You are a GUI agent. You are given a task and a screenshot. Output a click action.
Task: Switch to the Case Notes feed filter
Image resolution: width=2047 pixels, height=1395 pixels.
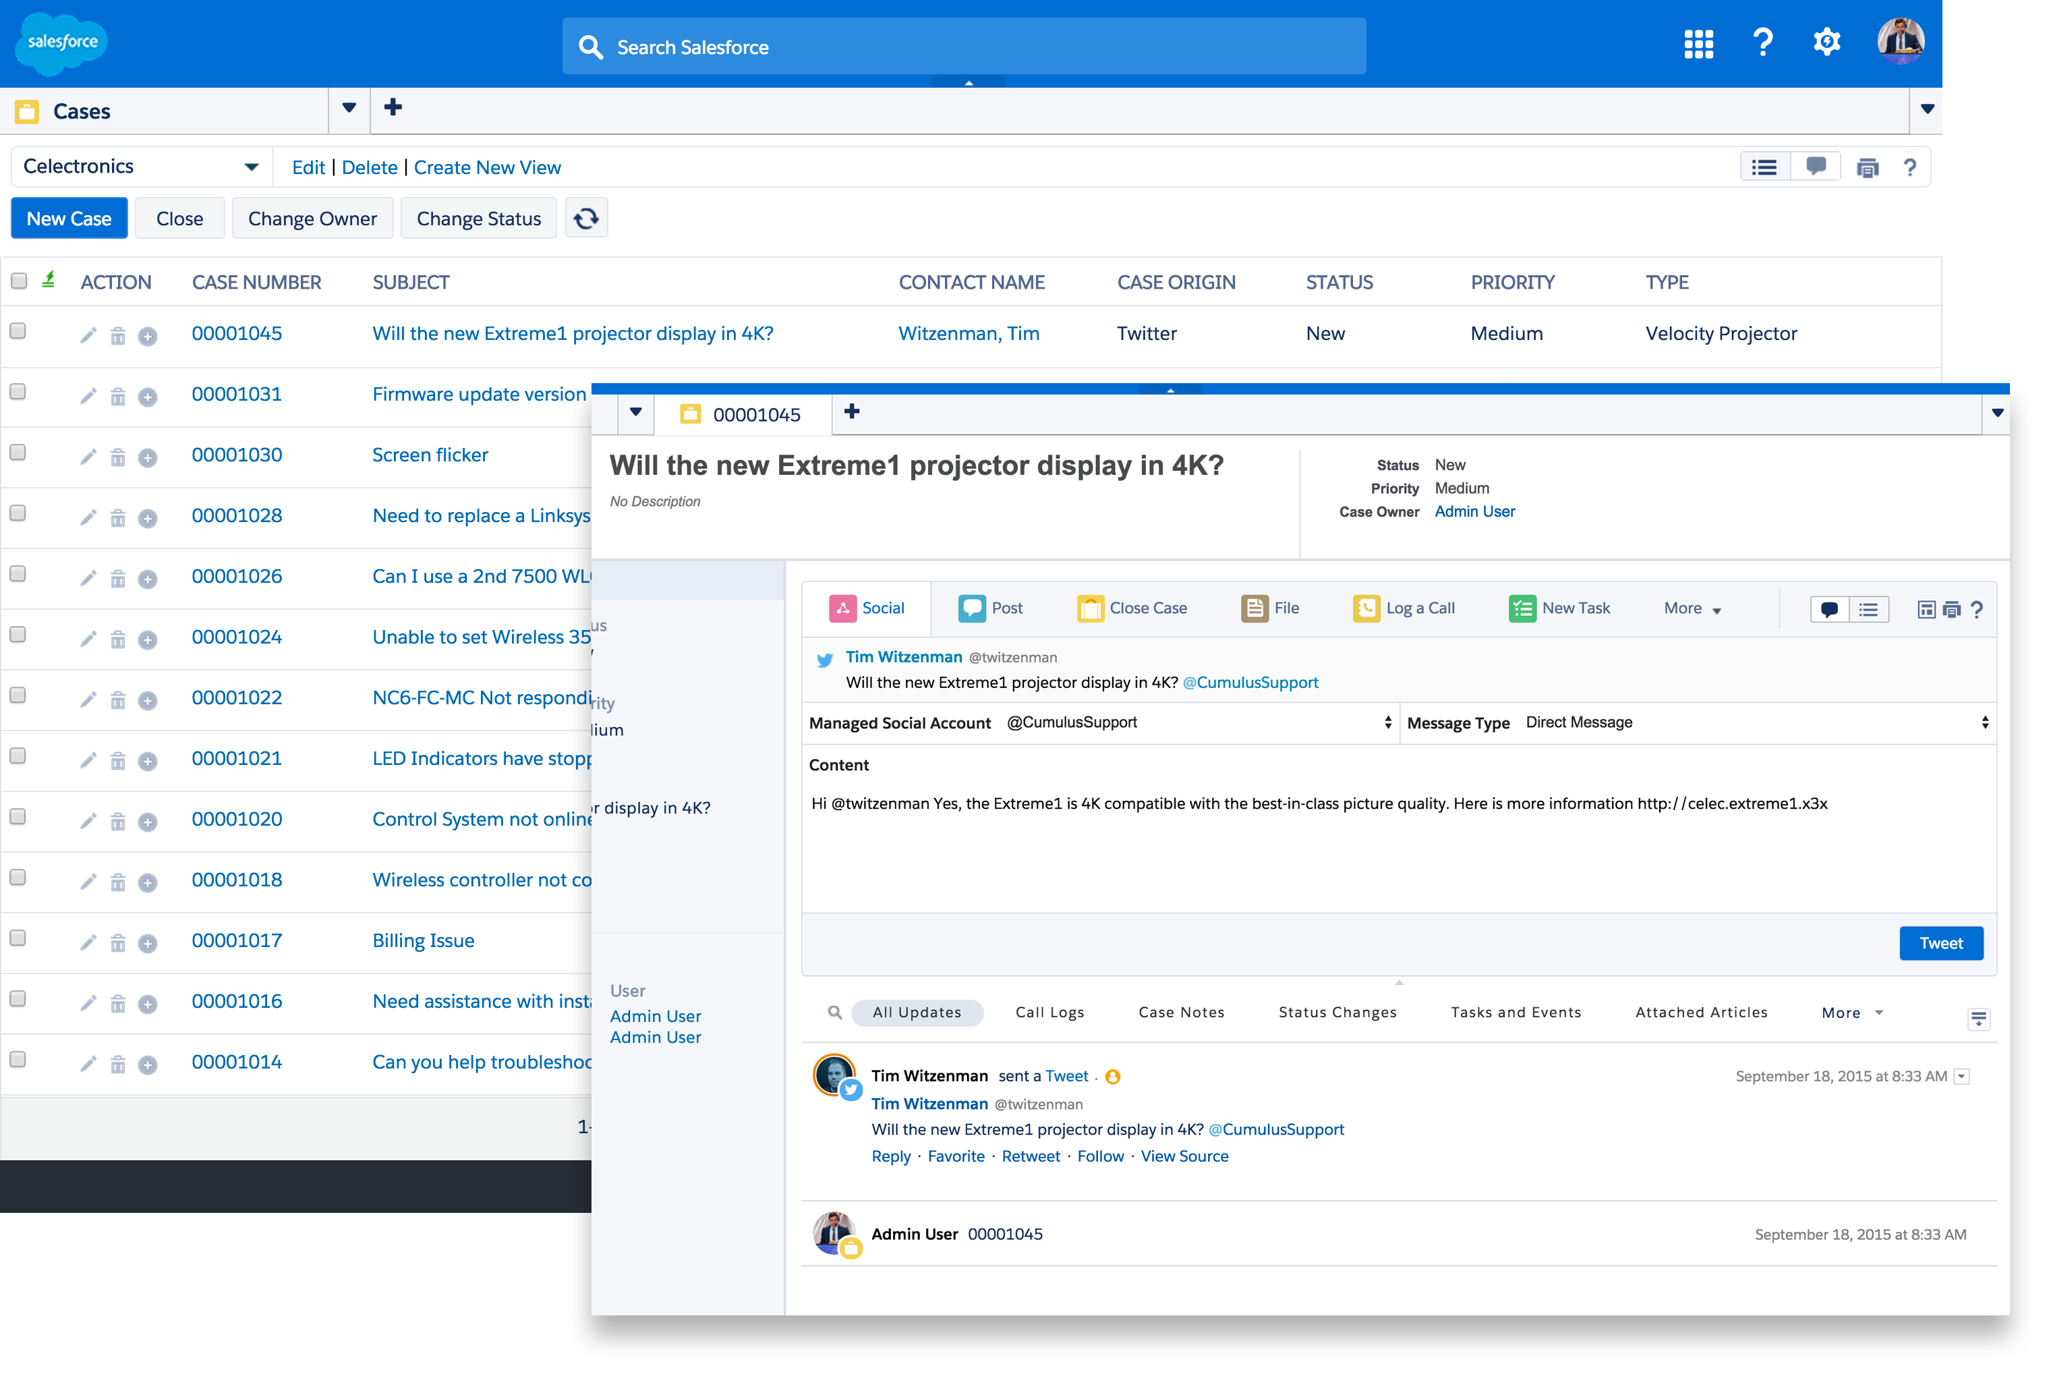click(1180, 1012)
